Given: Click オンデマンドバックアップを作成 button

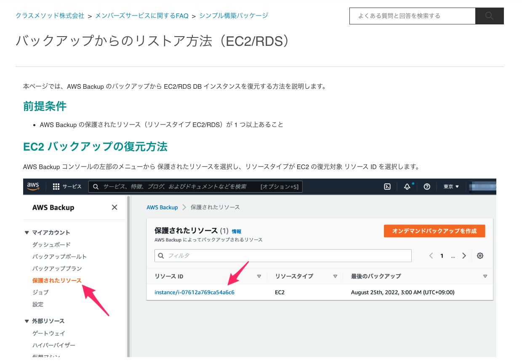Looking at the screenshot, I should pos(434,231).
